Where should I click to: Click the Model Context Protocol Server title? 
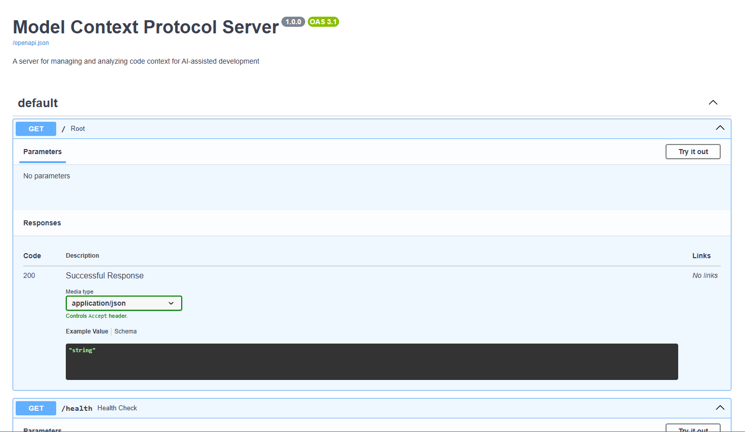tap(145, 27)
